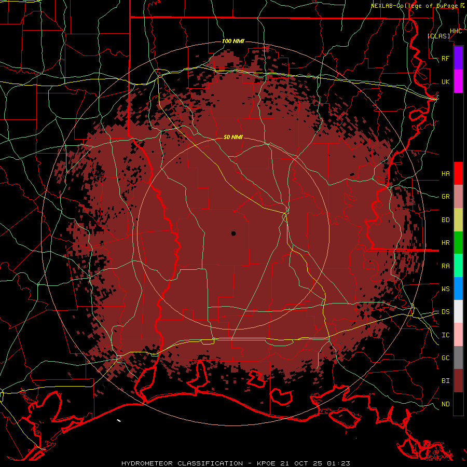
Task: Click the HR legend label
Action: click(446, 243)
